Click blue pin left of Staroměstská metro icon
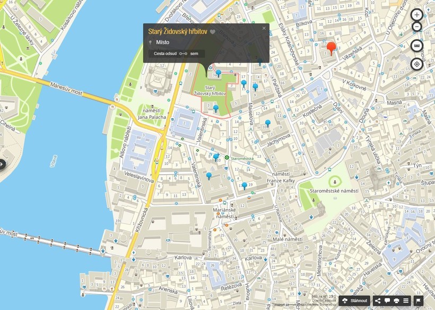 click(216, 158)
